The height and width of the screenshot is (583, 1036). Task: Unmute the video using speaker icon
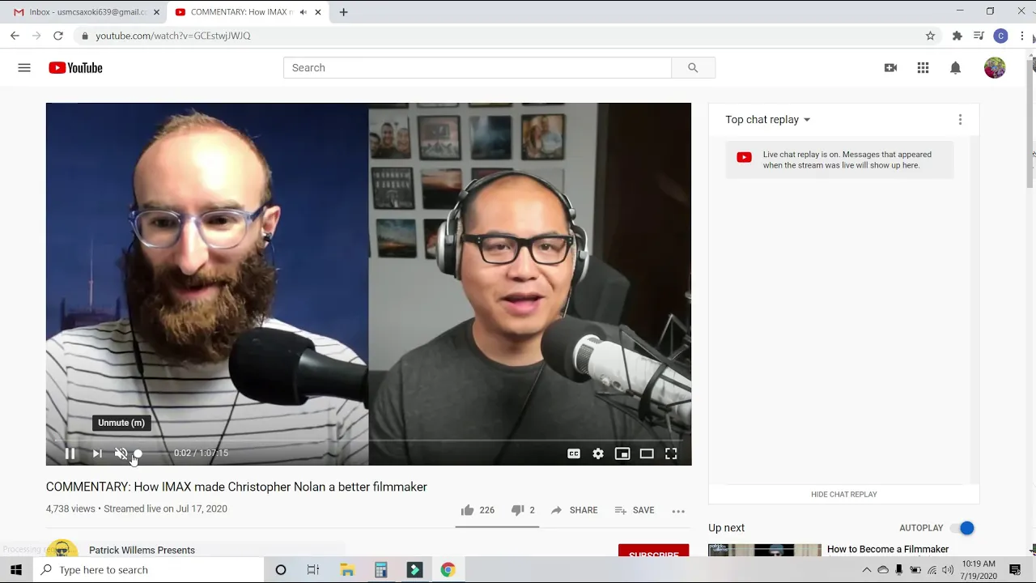[x=121, y=453]
